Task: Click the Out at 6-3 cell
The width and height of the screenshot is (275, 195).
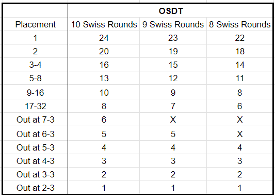Action: pos(35,133)
